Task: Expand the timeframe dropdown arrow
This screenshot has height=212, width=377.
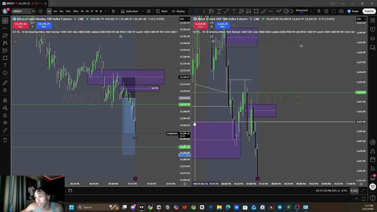Action: 105,11
